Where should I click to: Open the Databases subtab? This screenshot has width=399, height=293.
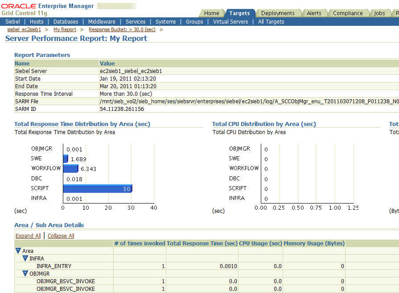(66, 22)
